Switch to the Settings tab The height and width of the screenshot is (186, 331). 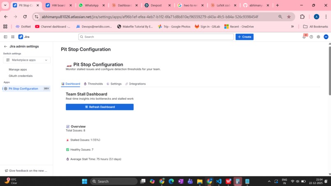click(114, 84)
